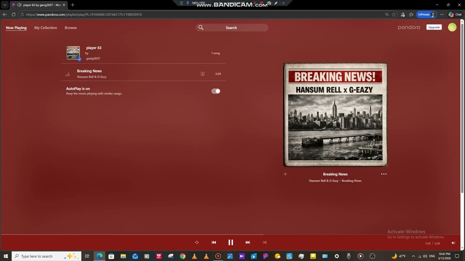
Task: Click the system tray volume icon
Action: (x=425, y=256)
